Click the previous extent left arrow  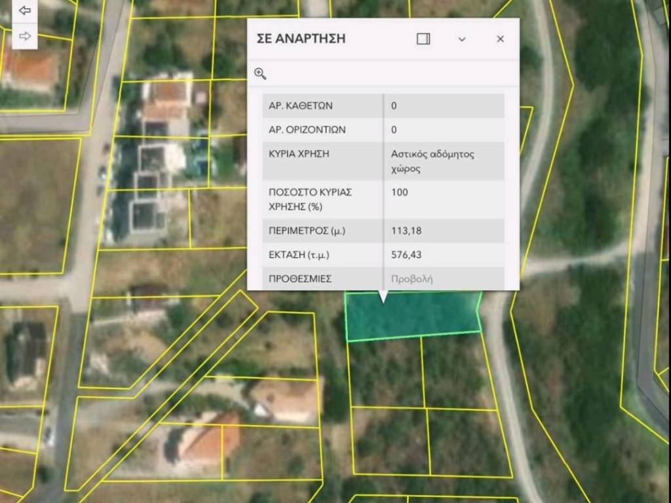pyautogui.click(x=25, y=11)
